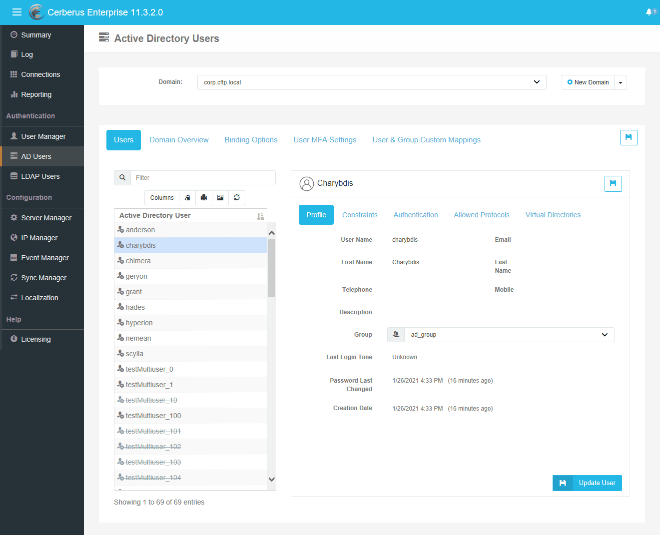Open the New Domain split-button arrow
The image size is (660, 535).
[x=621, y=82]
